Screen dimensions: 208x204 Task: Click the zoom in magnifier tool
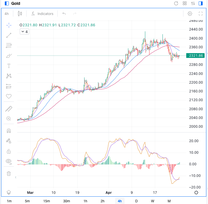(x=9, y=119)
